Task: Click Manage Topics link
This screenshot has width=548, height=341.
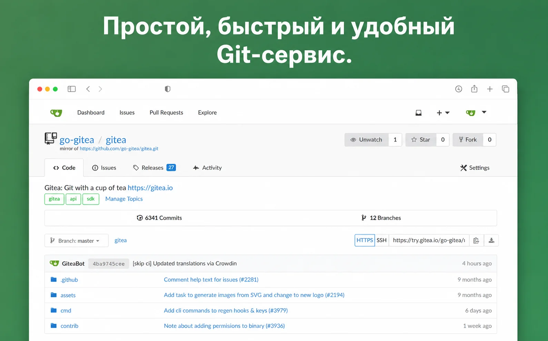Action: (x=124, y=199)
